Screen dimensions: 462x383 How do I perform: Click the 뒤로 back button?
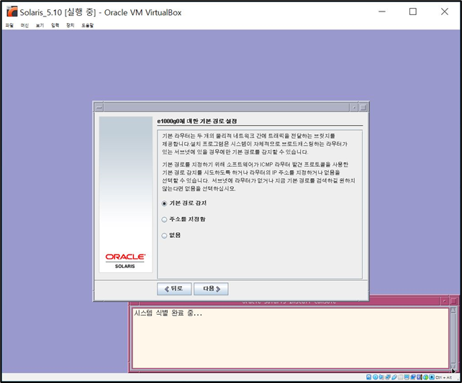pyautogui.click(x=174, y=289)
